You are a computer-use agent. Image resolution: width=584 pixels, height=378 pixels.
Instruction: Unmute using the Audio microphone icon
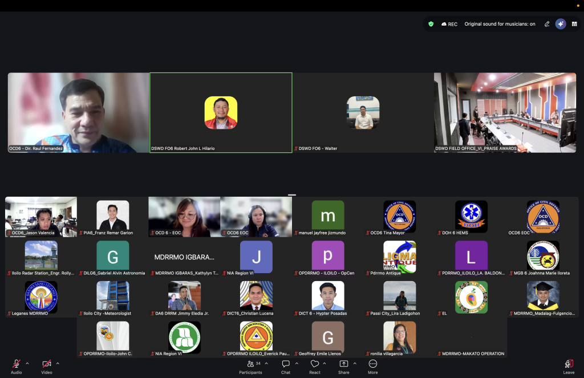pos(16,364)
